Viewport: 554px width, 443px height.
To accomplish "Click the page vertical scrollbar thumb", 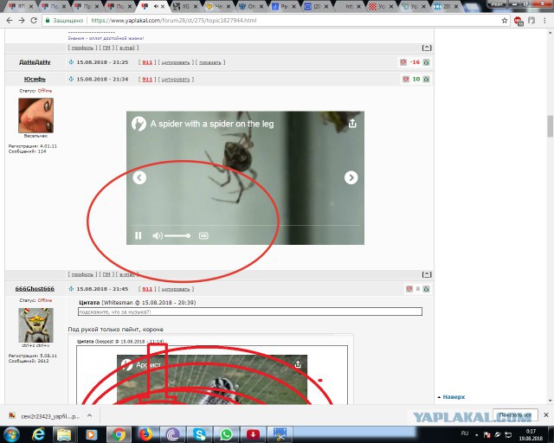I will 550,125.
